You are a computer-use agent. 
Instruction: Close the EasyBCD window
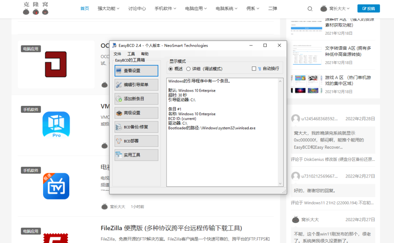[279, 45]
